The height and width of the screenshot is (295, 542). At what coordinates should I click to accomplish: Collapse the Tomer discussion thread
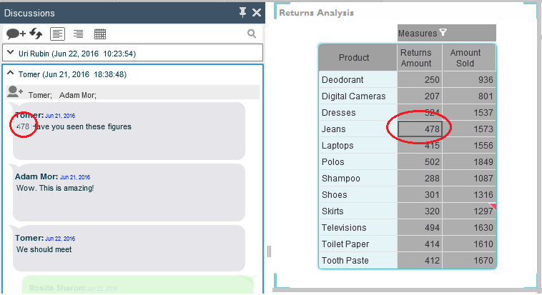click(10, 74)
